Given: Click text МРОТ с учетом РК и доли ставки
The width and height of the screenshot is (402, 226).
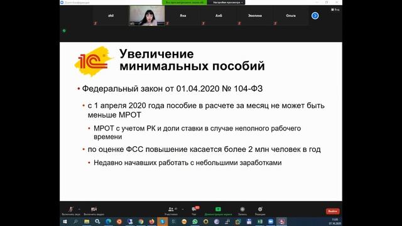Looking at the screenshot, I should (x=148, y=128).
